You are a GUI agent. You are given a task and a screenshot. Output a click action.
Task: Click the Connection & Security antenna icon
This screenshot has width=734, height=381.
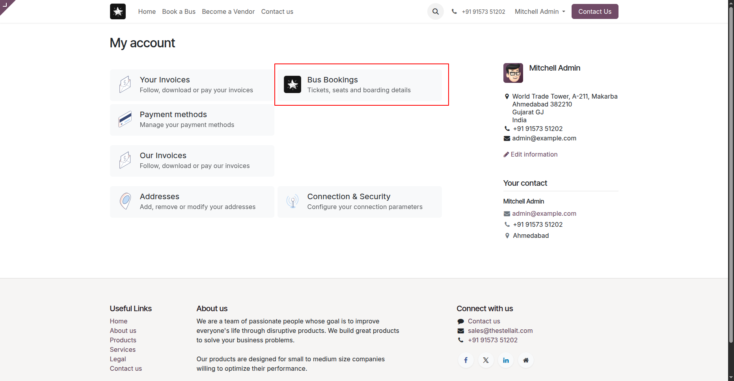(x=292, y=201)
